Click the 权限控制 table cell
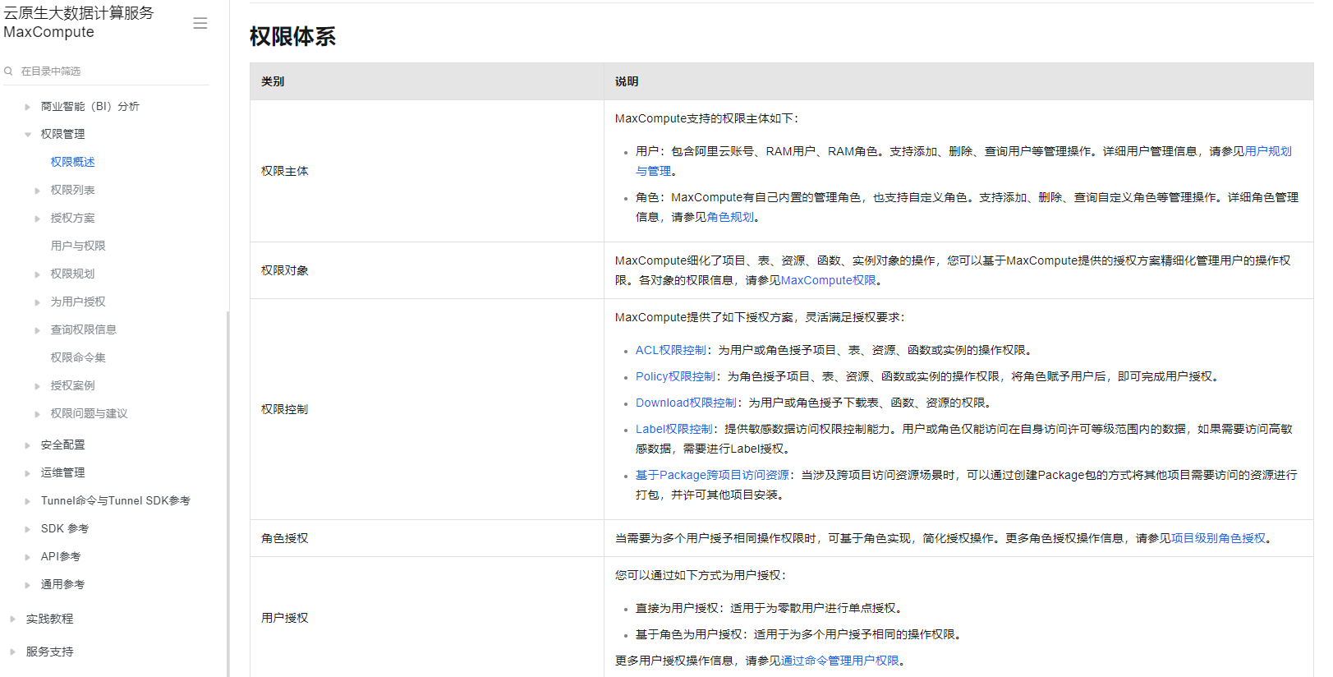This screenshot has height=677, width=1333. tap(427, 409)
